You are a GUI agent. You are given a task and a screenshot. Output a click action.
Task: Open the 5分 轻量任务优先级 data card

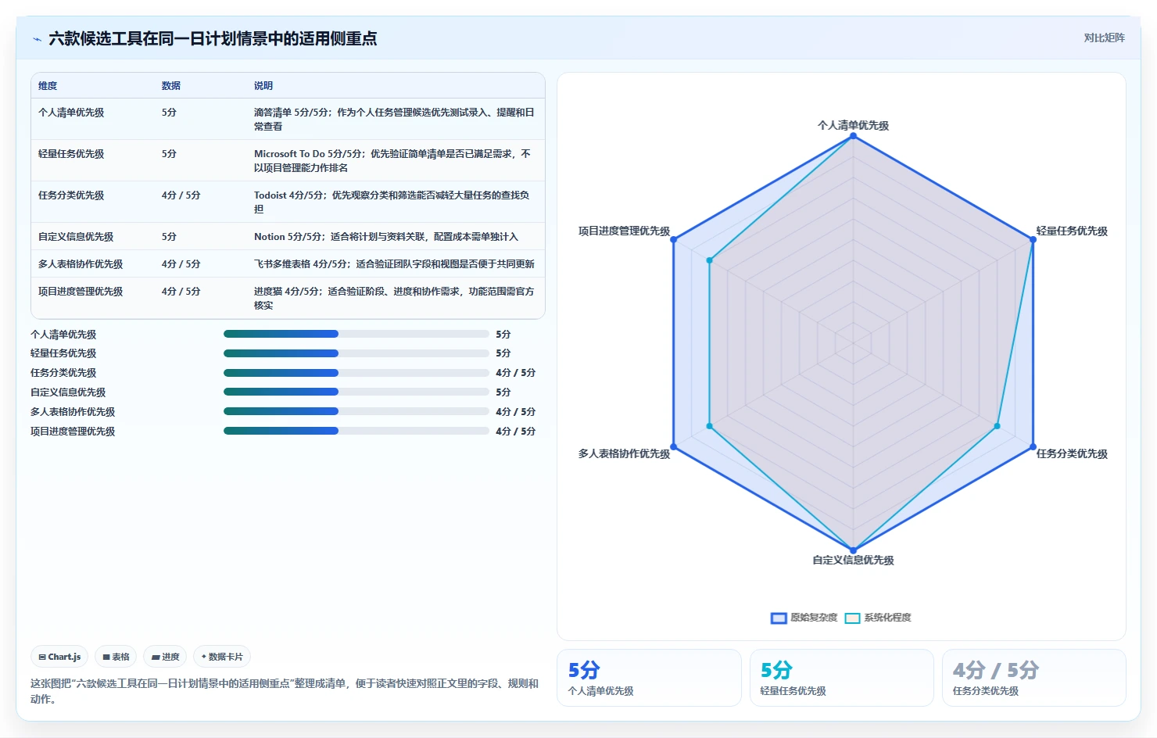coord(842,678)
